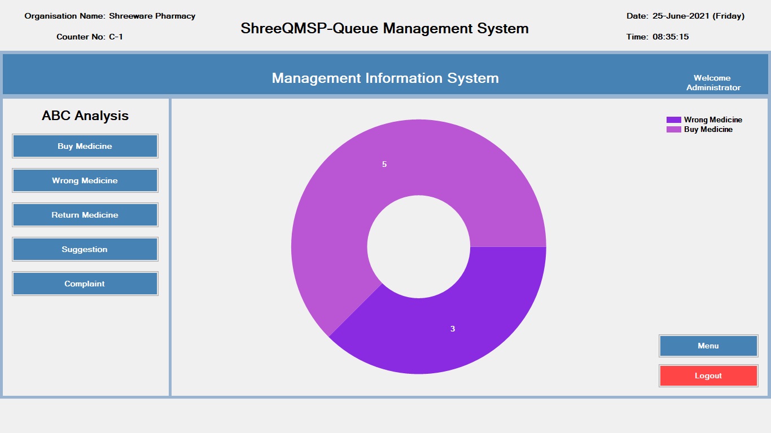This screenshot has height=433, width=771.
Task: Log out with the red Logout button
Action: pos(708,375)
